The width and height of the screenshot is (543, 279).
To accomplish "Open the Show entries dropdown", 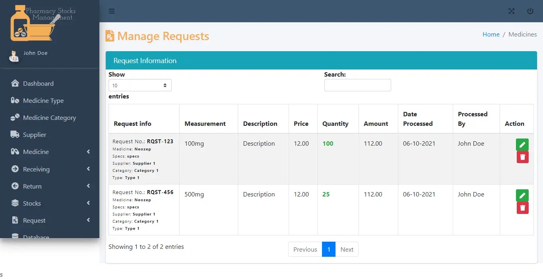I will (140, 85).
